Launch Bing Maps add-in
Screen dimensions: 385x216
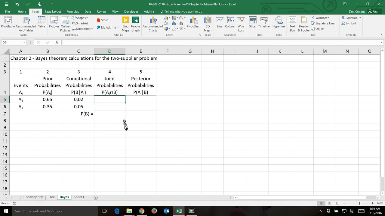125,24
